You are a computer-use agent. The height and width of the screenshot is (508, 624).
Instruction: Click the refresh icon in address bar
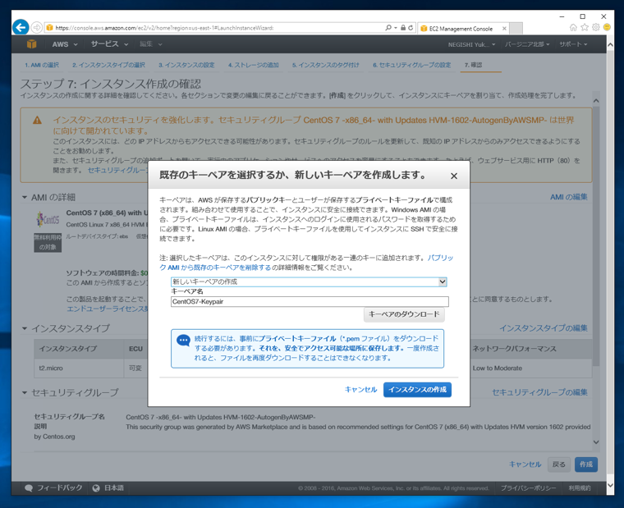pyautogui.click(x=411, y=28)
